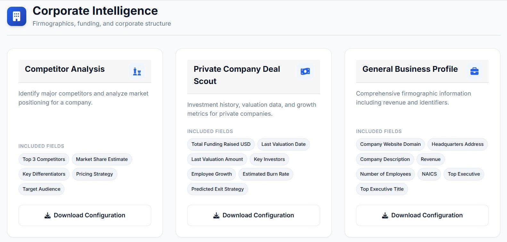507x242 pixels.
Task: Click Download Configuration for Competitor Analysis
Action: 85,215
